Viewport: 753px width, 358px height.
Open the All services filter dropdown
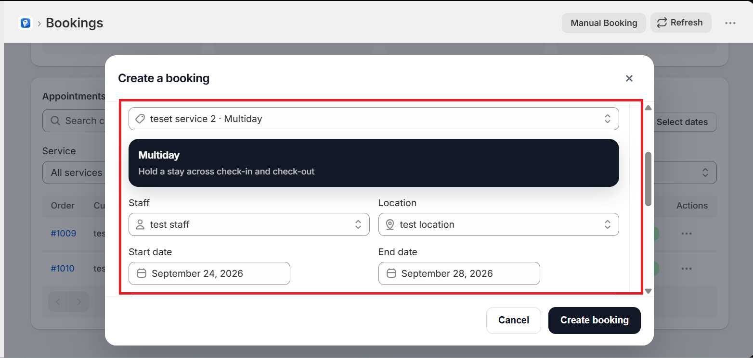[x=75, y=173]
